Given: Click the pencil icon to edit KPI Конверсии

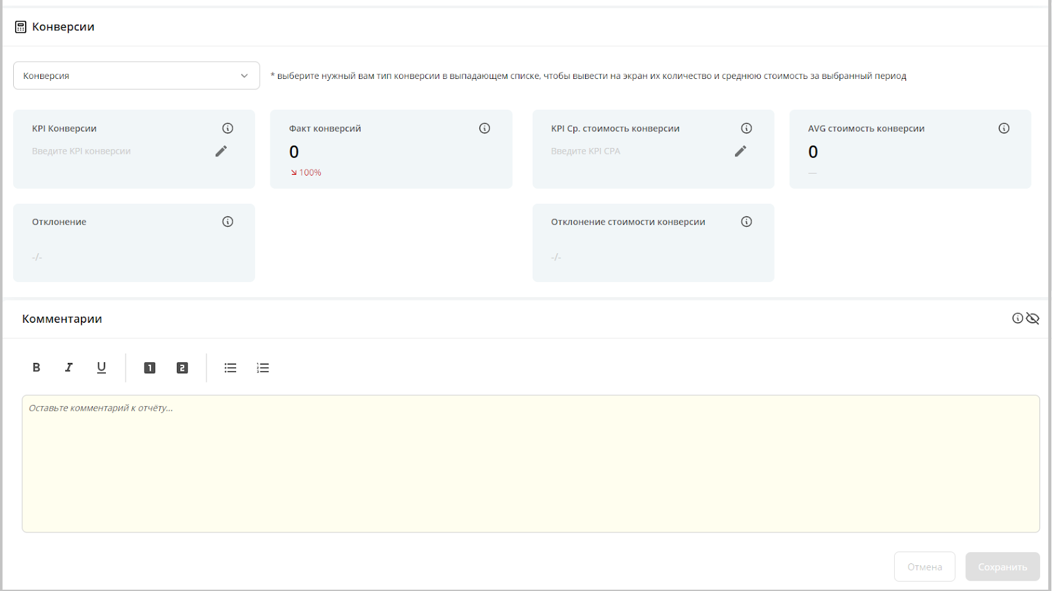Looking at the screenshot, I should pyautogui.click(x=221, y=151).
